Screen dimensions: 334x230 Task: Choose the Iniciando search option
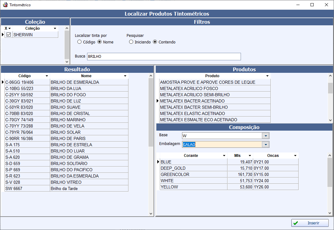[x=131, y=42]
